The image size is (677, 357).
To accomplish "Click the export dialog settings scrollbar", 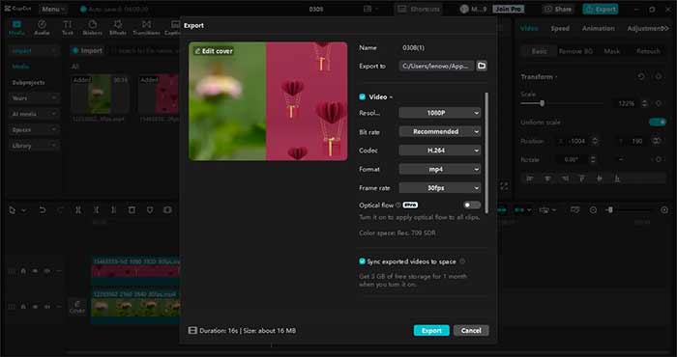I will 486,152.
